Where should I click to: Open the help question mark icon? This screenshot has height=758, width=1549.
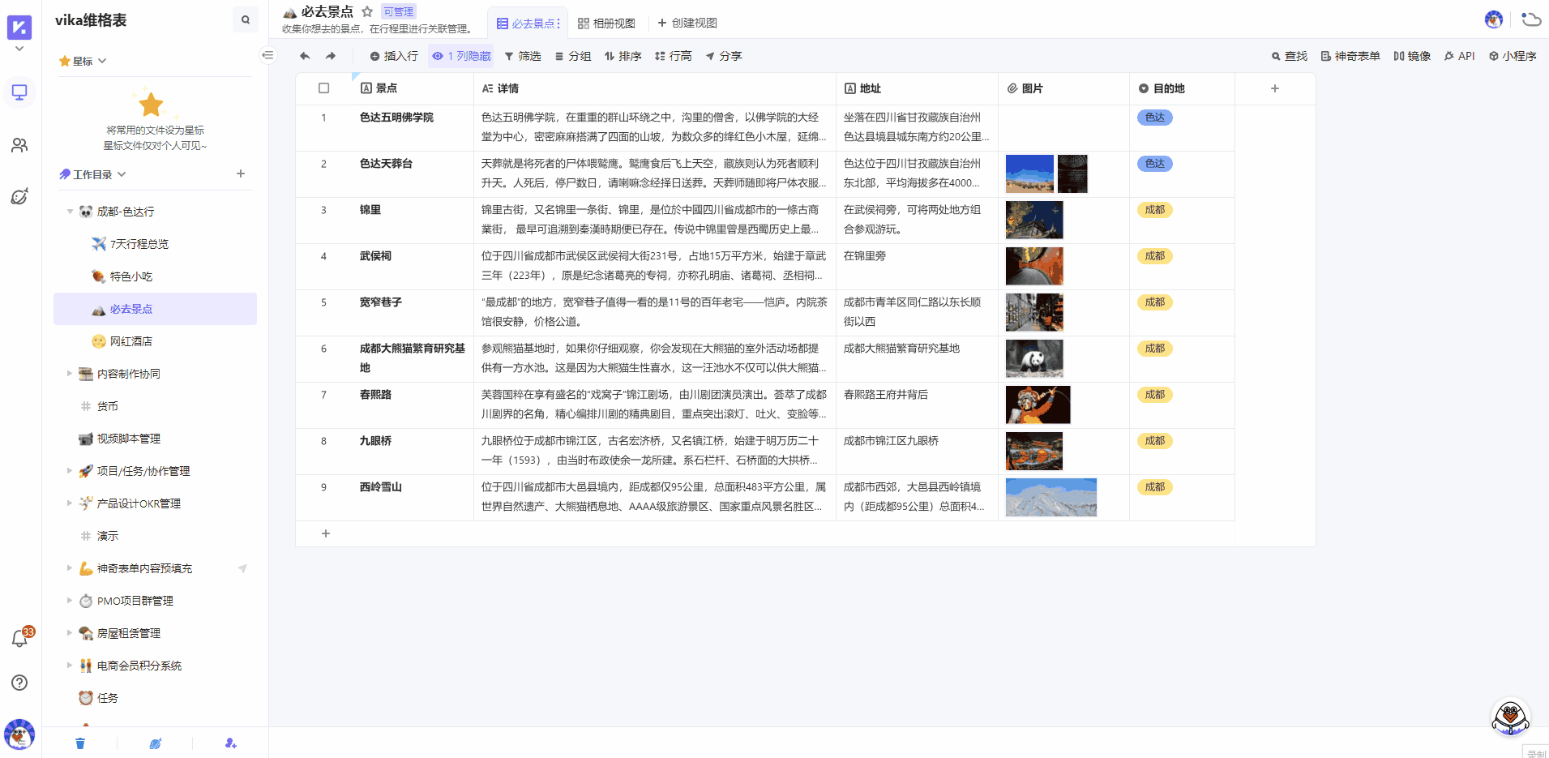pyautogui.click(x=19, y=683)
